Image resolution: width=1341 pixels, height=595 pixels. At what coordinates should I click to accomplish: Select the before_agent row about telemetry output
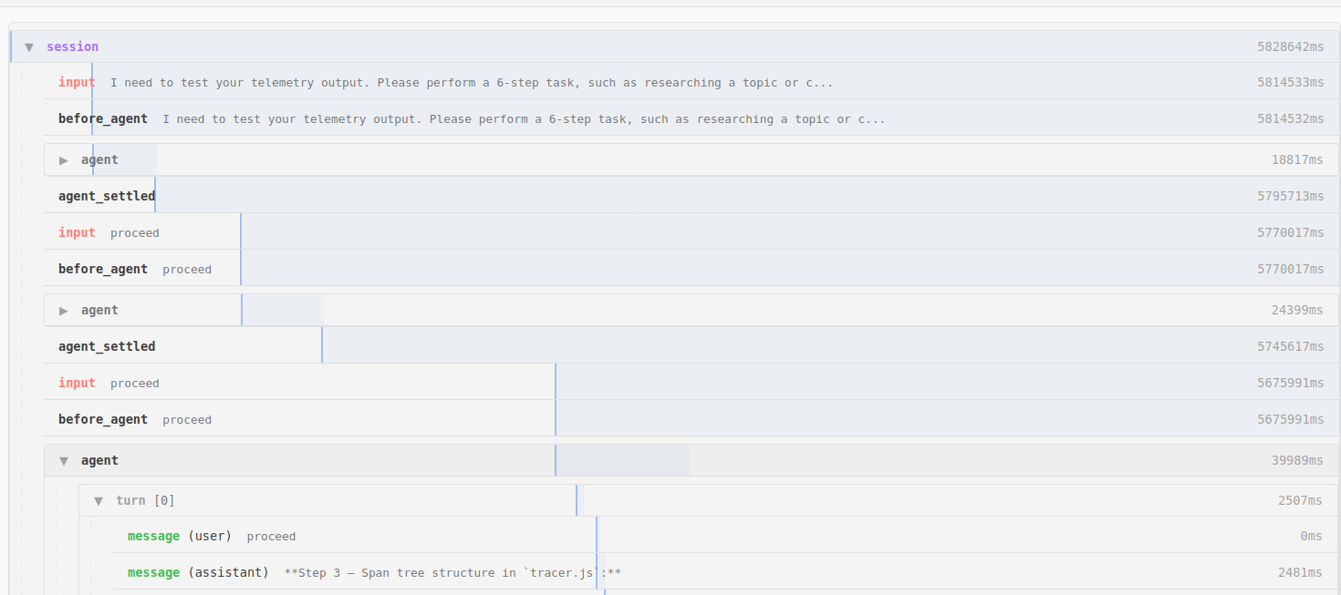[x=691, y=118]
